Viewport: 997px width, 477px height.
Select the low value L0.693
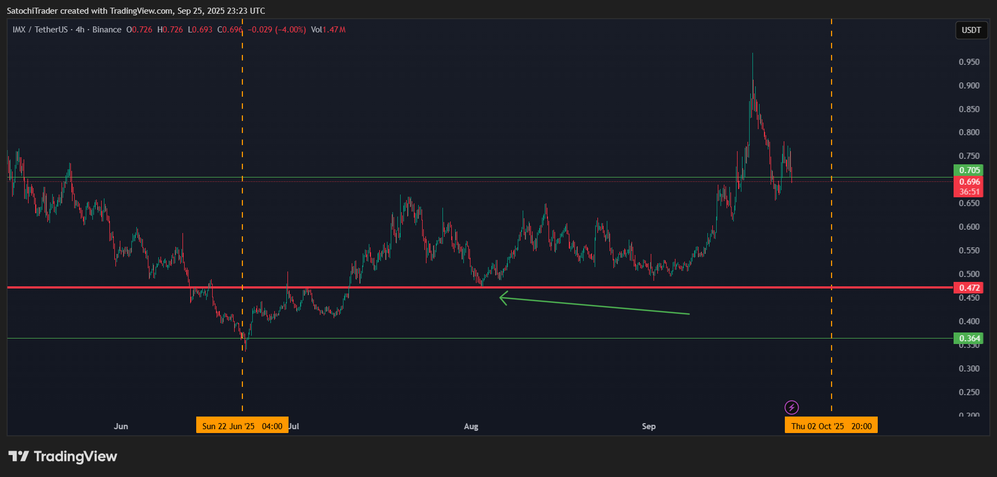pos(200,30)
